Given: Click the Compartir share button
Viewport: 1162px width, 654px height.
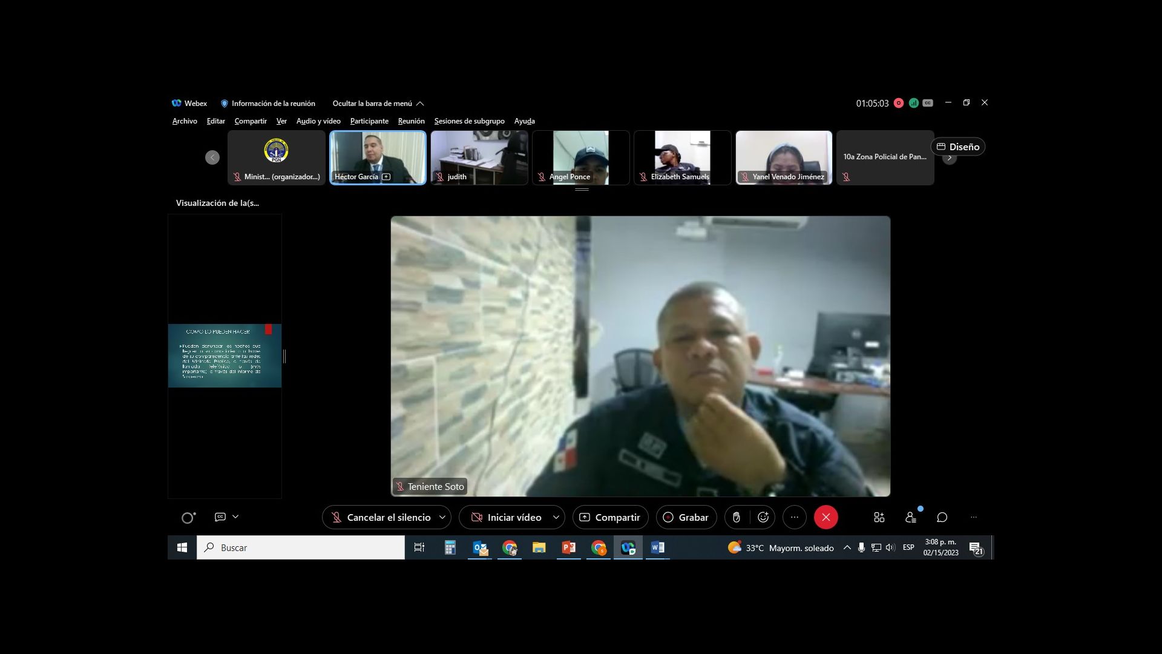Looking at the screenshot, I should [609, 517].
